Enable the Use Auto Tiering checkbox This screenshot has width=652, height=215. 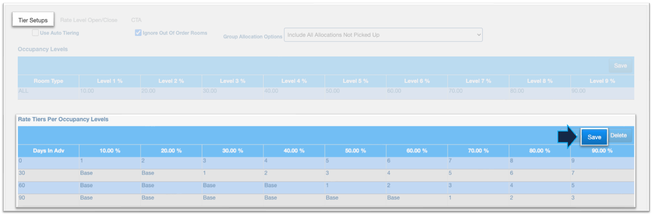click(35, 33)
